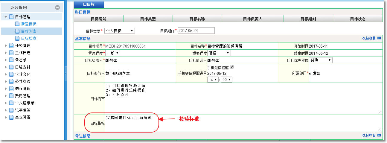Open 目标检查 in the sidebar

[29, 38]
